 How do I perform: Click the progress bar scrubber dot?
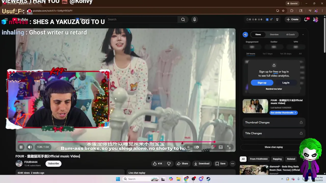214,142
